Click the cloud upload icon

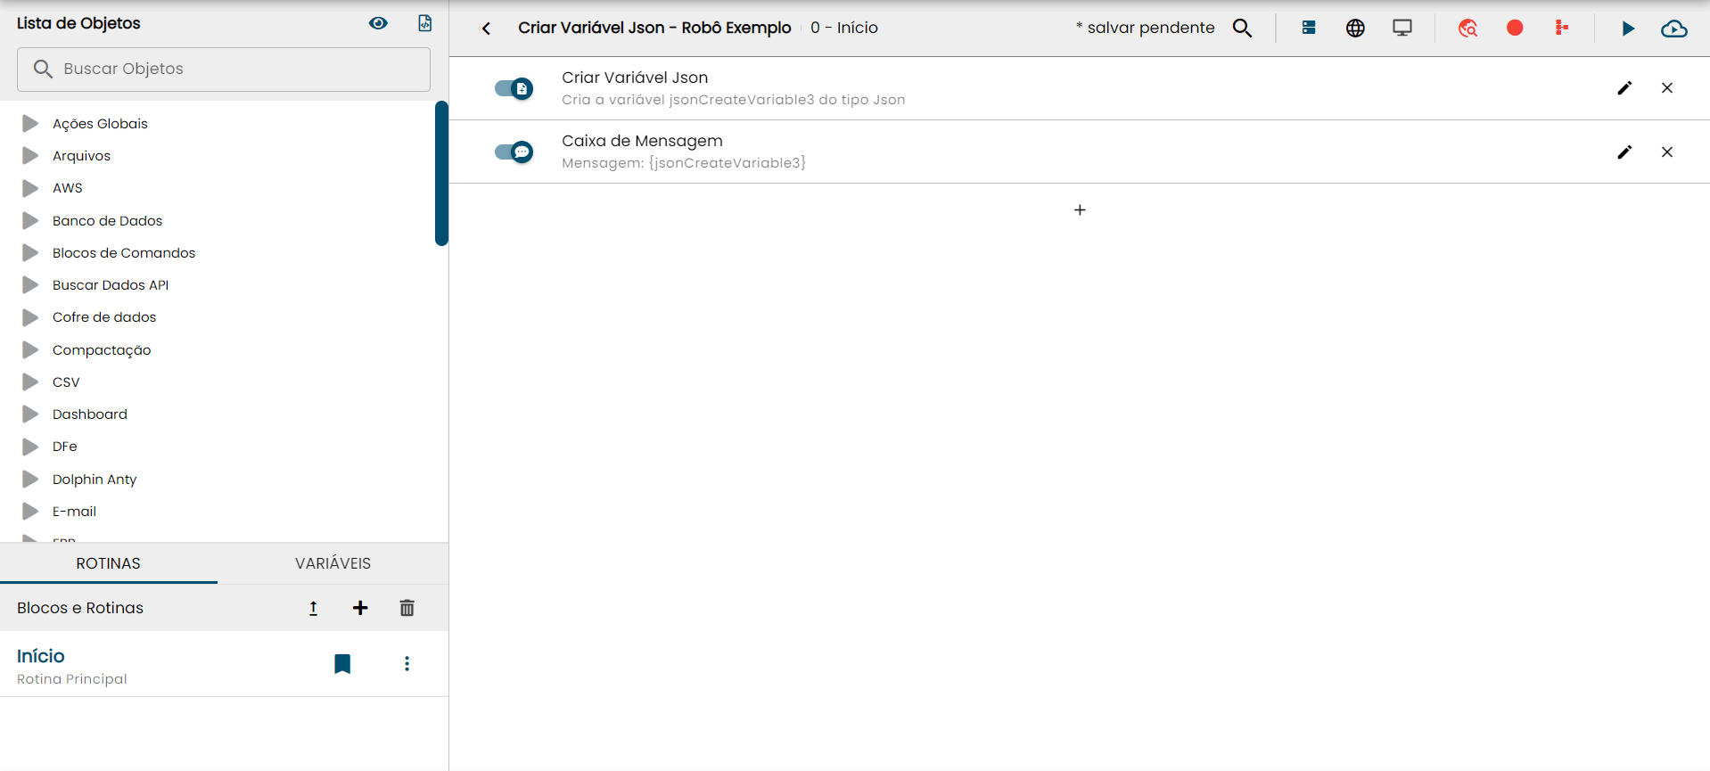(x=1673, y=29)
